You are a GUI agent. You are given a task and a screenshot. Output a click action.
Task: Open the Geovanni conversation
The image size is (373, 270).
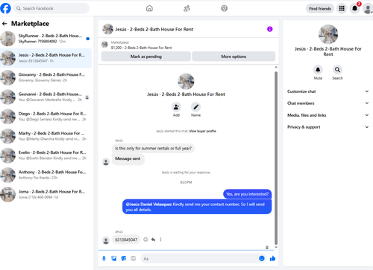click(46, 97)
